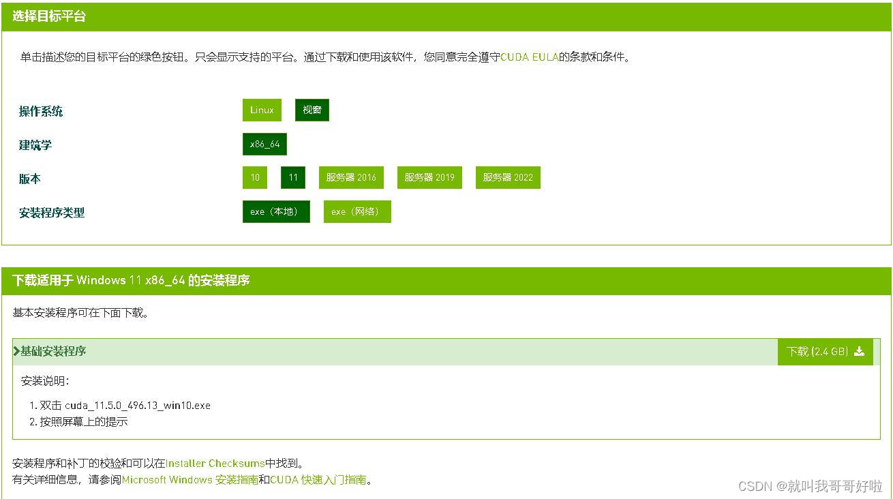Viewport: 893px width, 499px height.
Task: Click the 安装程序类型 row label
Action: 52,213
